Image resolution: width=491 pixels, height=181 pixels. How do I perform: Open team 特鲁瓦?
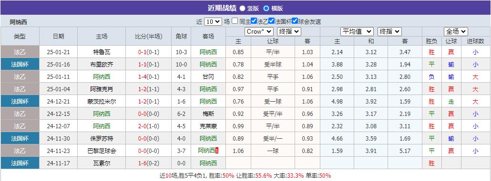(102, 52)
